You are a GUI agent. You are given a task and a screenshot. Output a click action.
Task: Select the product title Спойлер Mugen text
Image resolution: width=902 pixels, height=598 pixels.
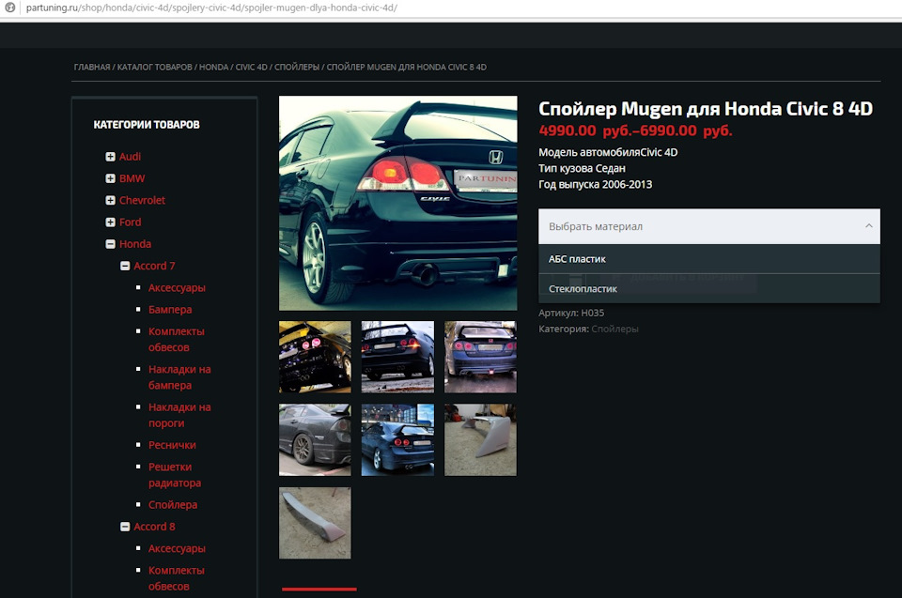706,109
